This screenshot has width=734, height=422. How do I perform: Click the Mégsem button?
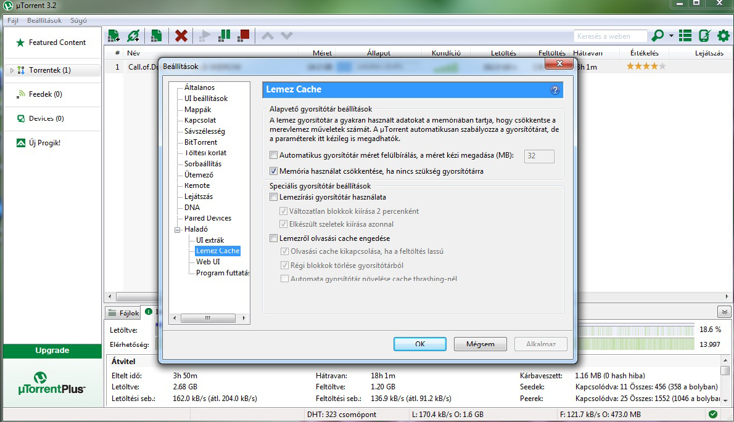[x=480, y=344]
